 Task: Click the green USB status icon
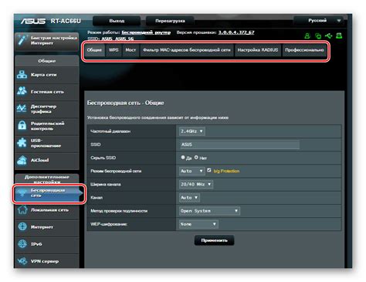pos(328,36)
